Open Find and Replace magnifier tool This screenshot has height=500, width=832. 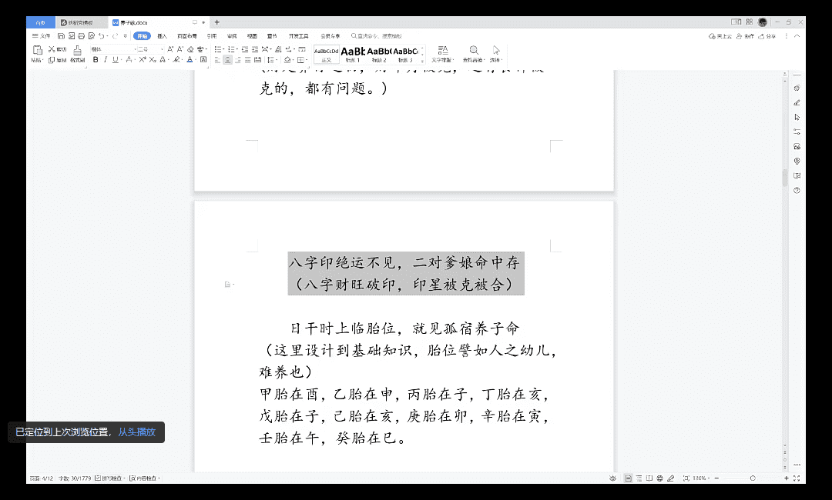[x=474, y=50]
